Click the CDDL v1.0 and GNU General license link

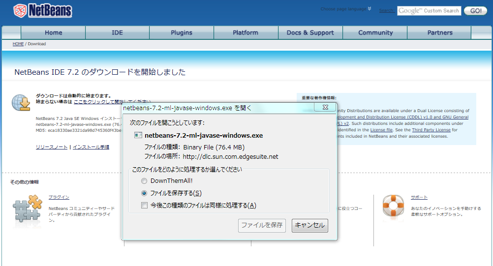point(403,117)
